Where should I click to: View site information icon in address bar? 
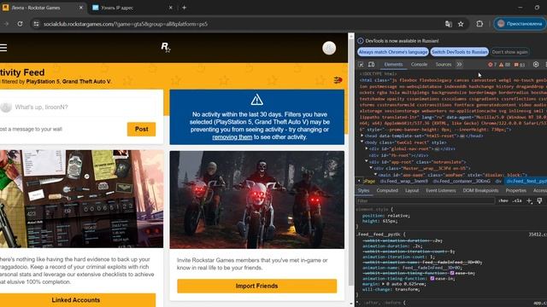pyautogui.click(x=36, y=24)
